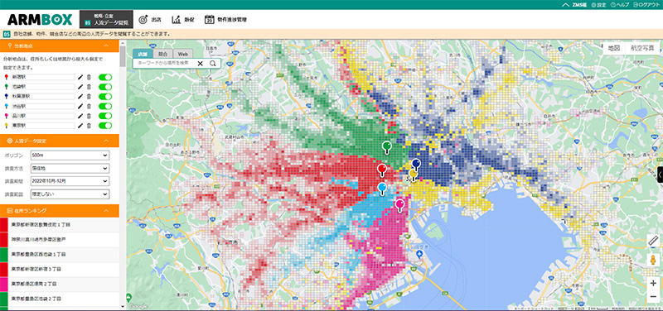Edit the 東京駅 analysis point with pencil icon

80,126
